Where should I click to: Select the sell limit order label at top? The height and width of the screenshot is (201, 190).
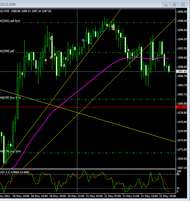pyautogui.click(x=10, y=21)
